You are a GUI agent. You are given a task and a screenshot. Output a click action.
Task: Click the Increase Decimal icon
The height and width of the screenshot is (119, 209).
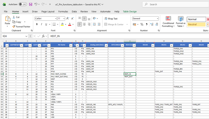click(152, 24)
